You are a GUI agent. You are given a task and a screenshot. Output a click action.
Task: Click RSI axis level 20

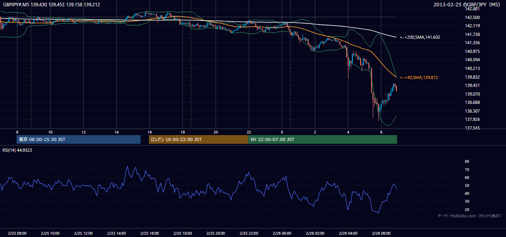click(x=467, y=209)
